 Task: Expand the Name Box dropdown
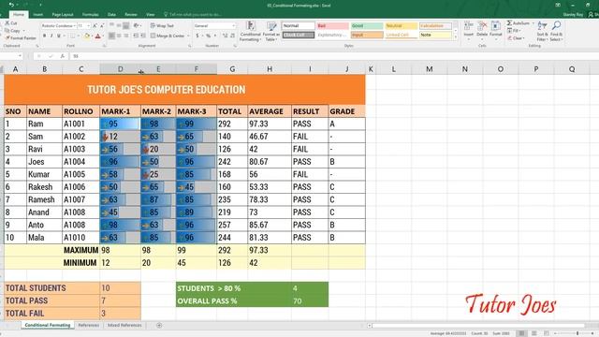20,56
